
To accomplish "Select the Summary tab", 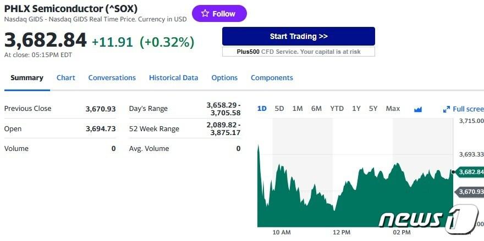I will 27,77.
